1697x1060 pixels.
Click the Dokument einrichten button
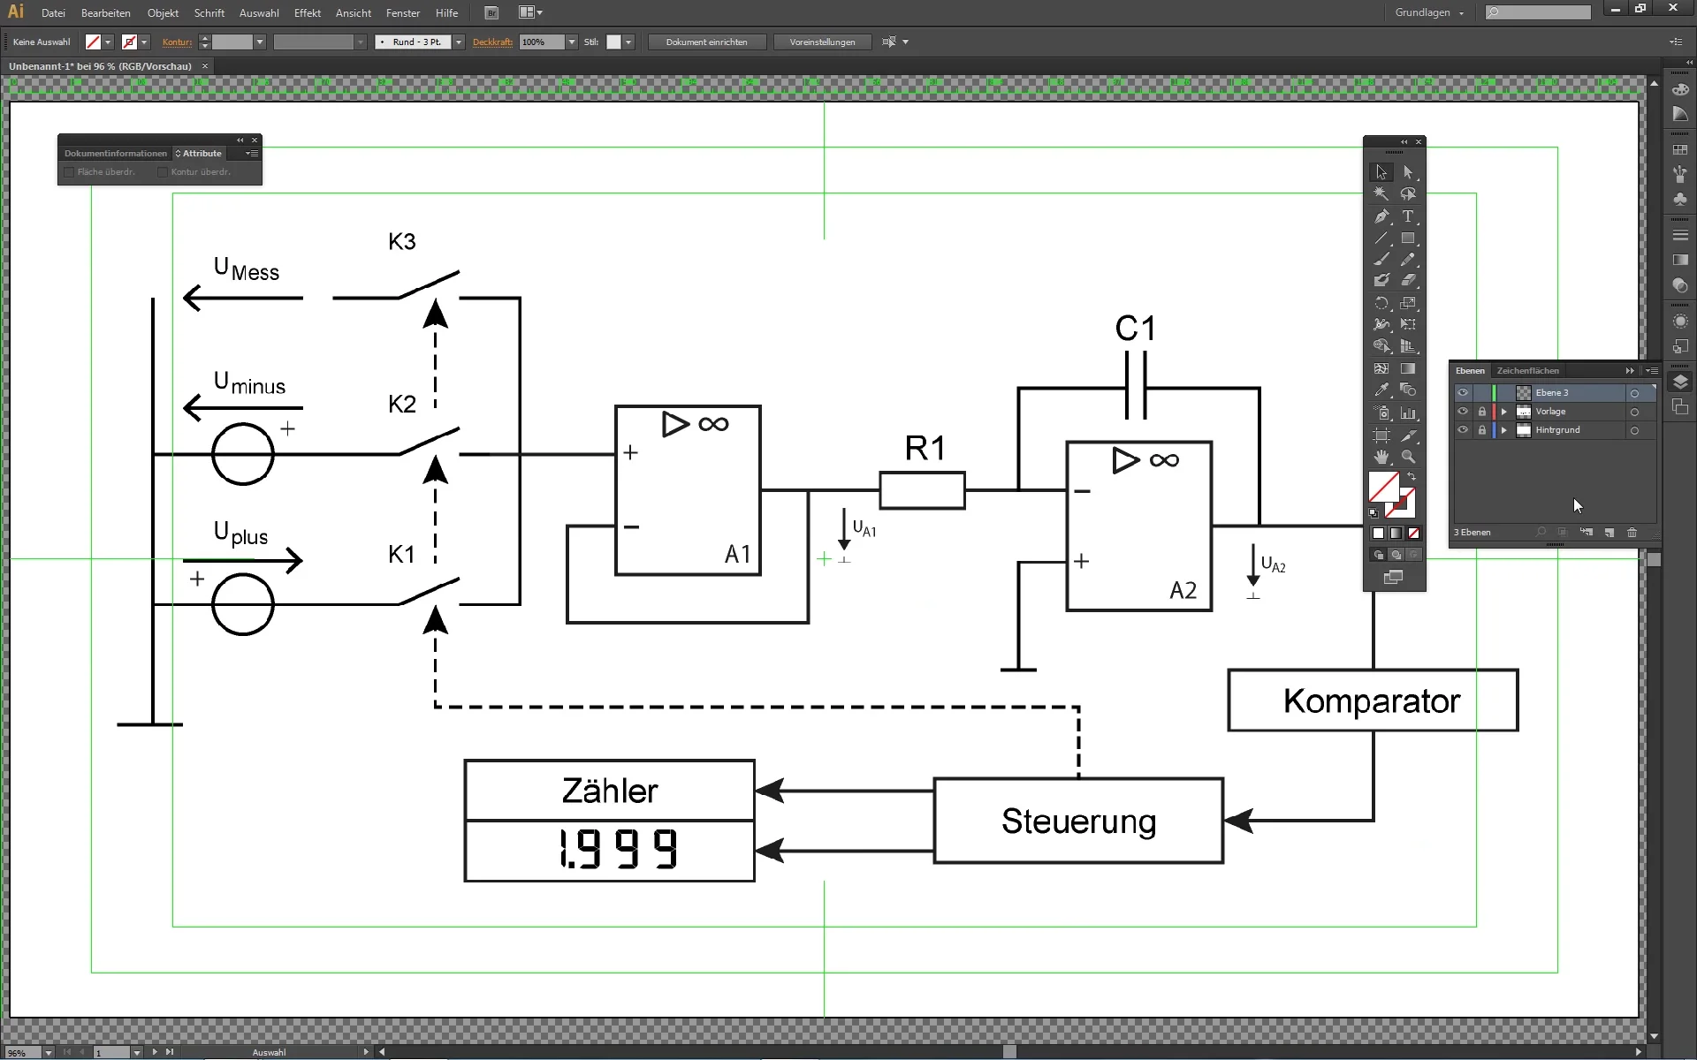coord(706,42)
